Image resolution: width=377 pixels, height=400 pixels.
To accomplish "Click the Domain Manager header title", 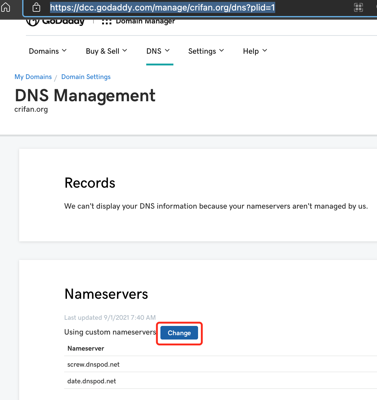I will coord(145,22).
